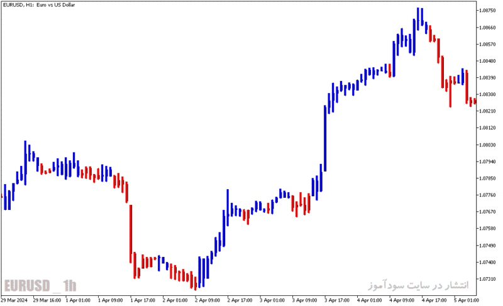Click the EURUSD, H1 chart title text
This screenshot has width=503, height=306.
pyautogui.click(x=39, y=5)
